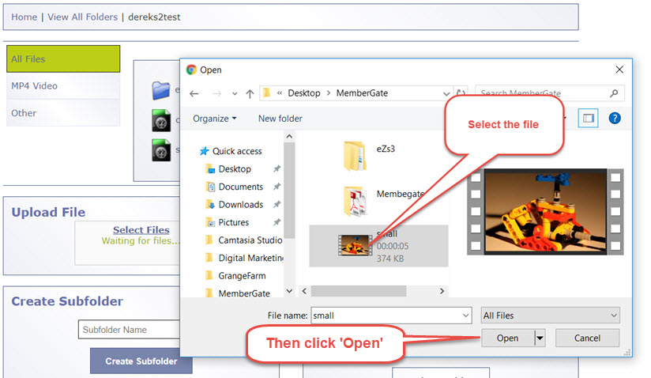The height and width of the screenshot is (378, 651).
Task: Click the Cancel button
Action: click(x=587, y=338)
